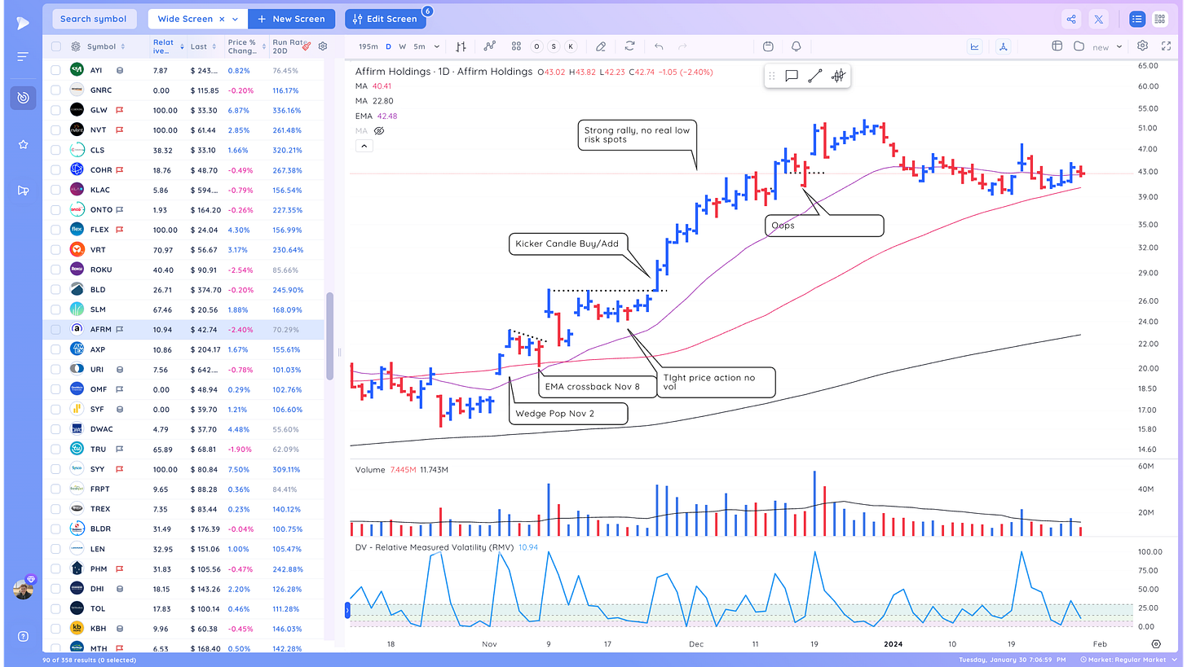Open the screener radar icon in sidebar
Image resolution: width=1187 pixels, height=667 pixels.
(x=23, y=98)
